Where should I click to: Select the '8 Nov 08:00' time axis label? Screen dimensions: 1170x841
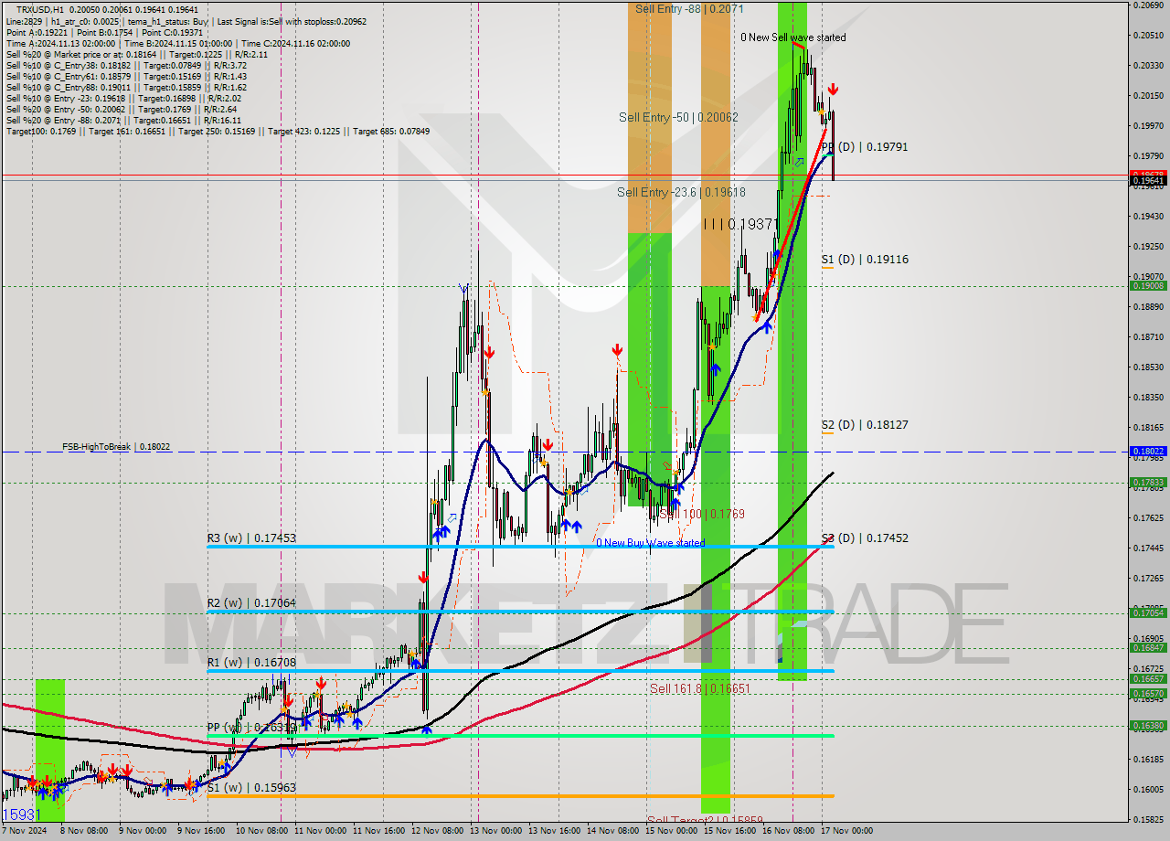tap(84, 832)
